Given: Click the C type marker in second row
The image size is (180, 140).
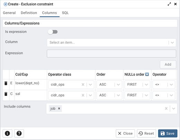Looking at the screenshot, I should click(x=11, y=94).
